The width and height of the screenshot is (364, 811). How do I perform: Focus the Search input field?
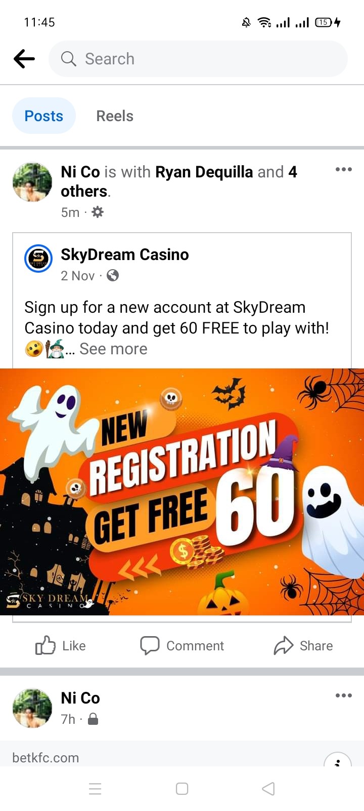tap(198, 59)
